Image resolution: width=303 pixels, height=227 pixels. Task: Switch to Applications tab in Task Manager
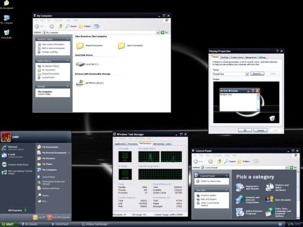pos(120,144)
